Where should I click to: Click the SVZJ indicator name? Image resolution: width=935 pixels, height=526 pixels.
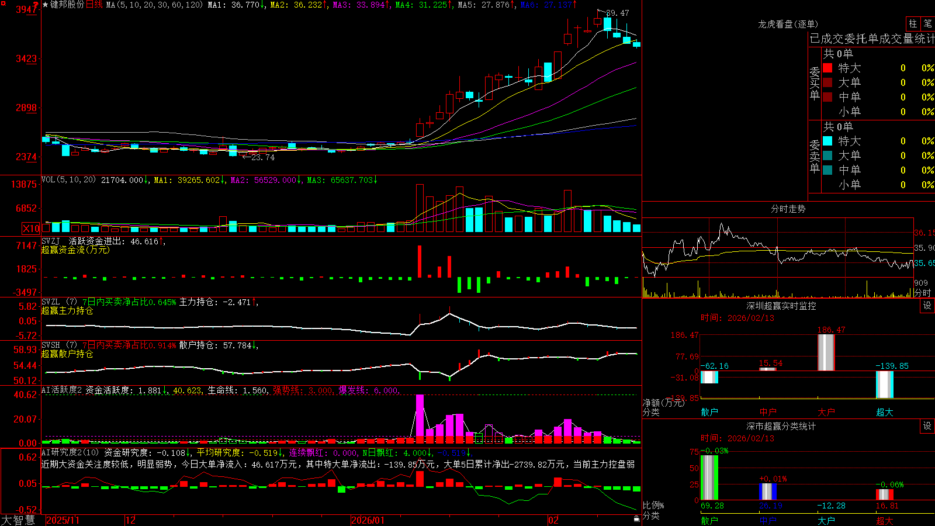tap(51, 241)
